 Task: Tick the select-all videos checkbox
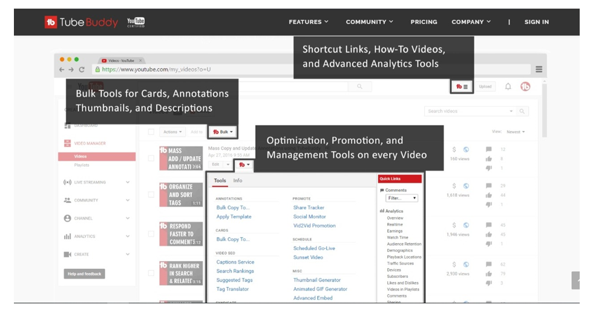(x=151, y=132)
